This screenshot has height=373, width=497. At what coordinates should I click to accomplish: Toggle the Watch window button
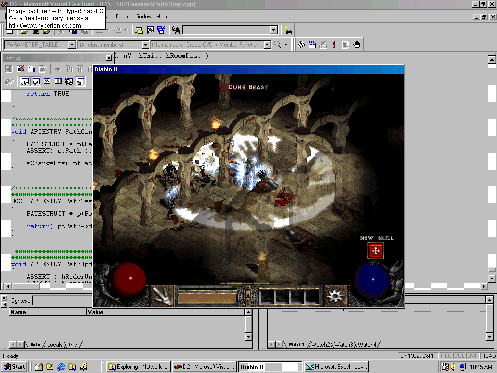click(25, 82)
